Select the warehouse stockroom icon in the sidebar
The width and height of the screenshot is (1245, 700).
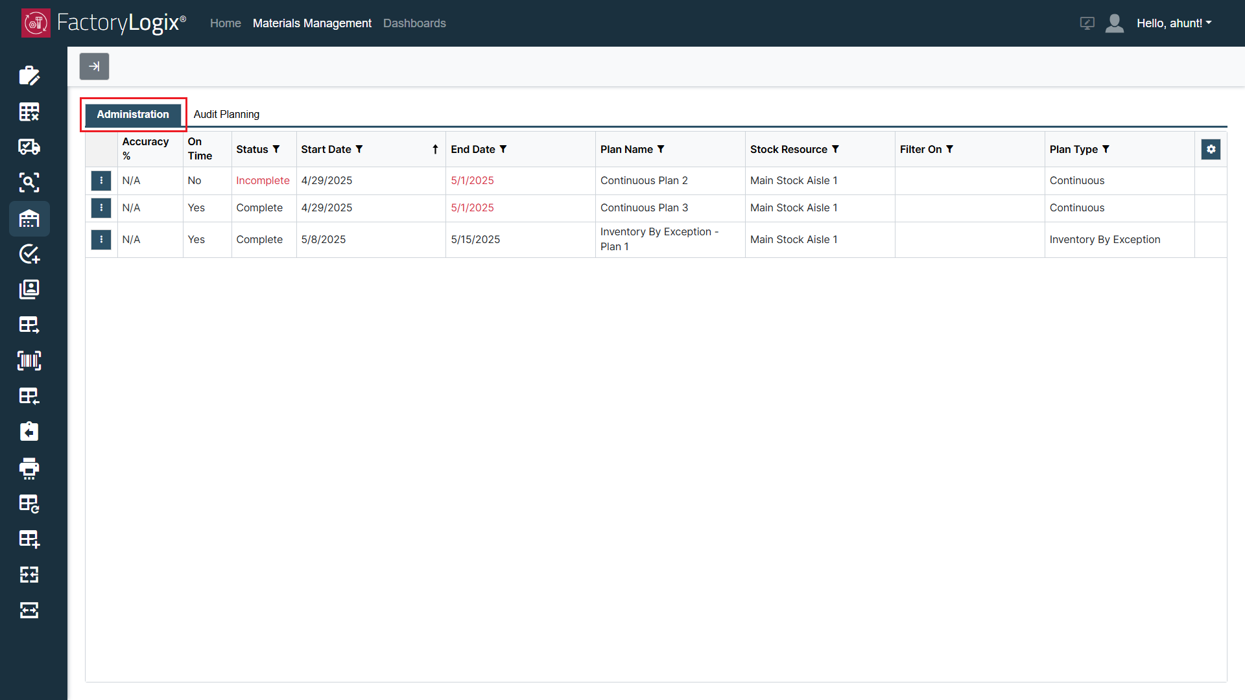(x=29, y=219)
